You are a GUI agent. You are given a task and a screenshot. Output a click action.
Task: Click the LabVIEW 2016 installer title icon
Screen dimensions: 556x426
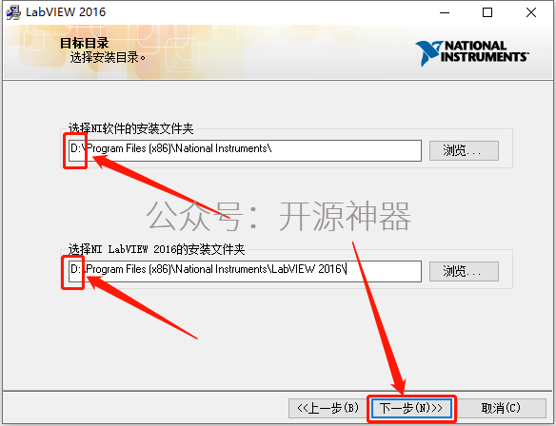13,12
